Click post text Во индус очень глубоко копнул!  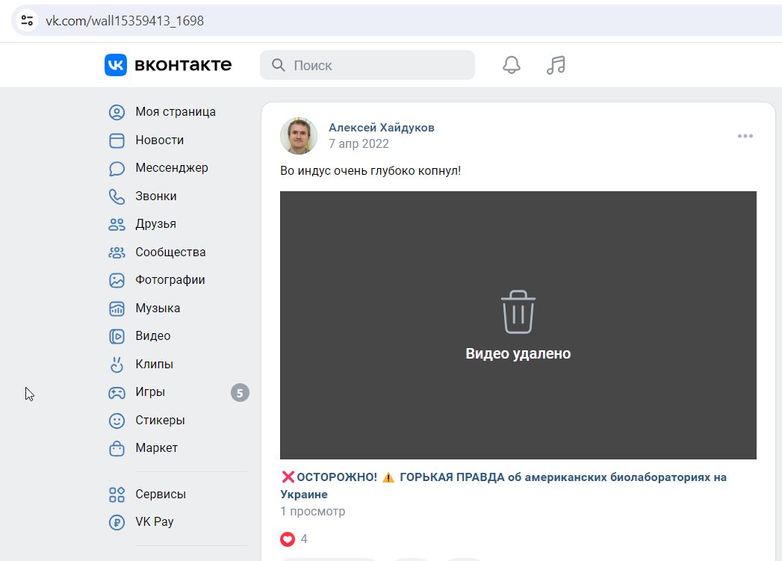tap(370, 170)
